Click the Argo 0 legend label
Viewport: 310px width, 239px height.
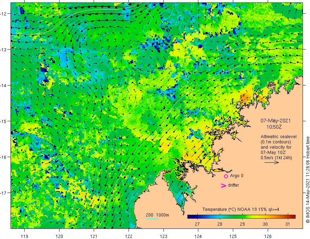click(237, 176)
